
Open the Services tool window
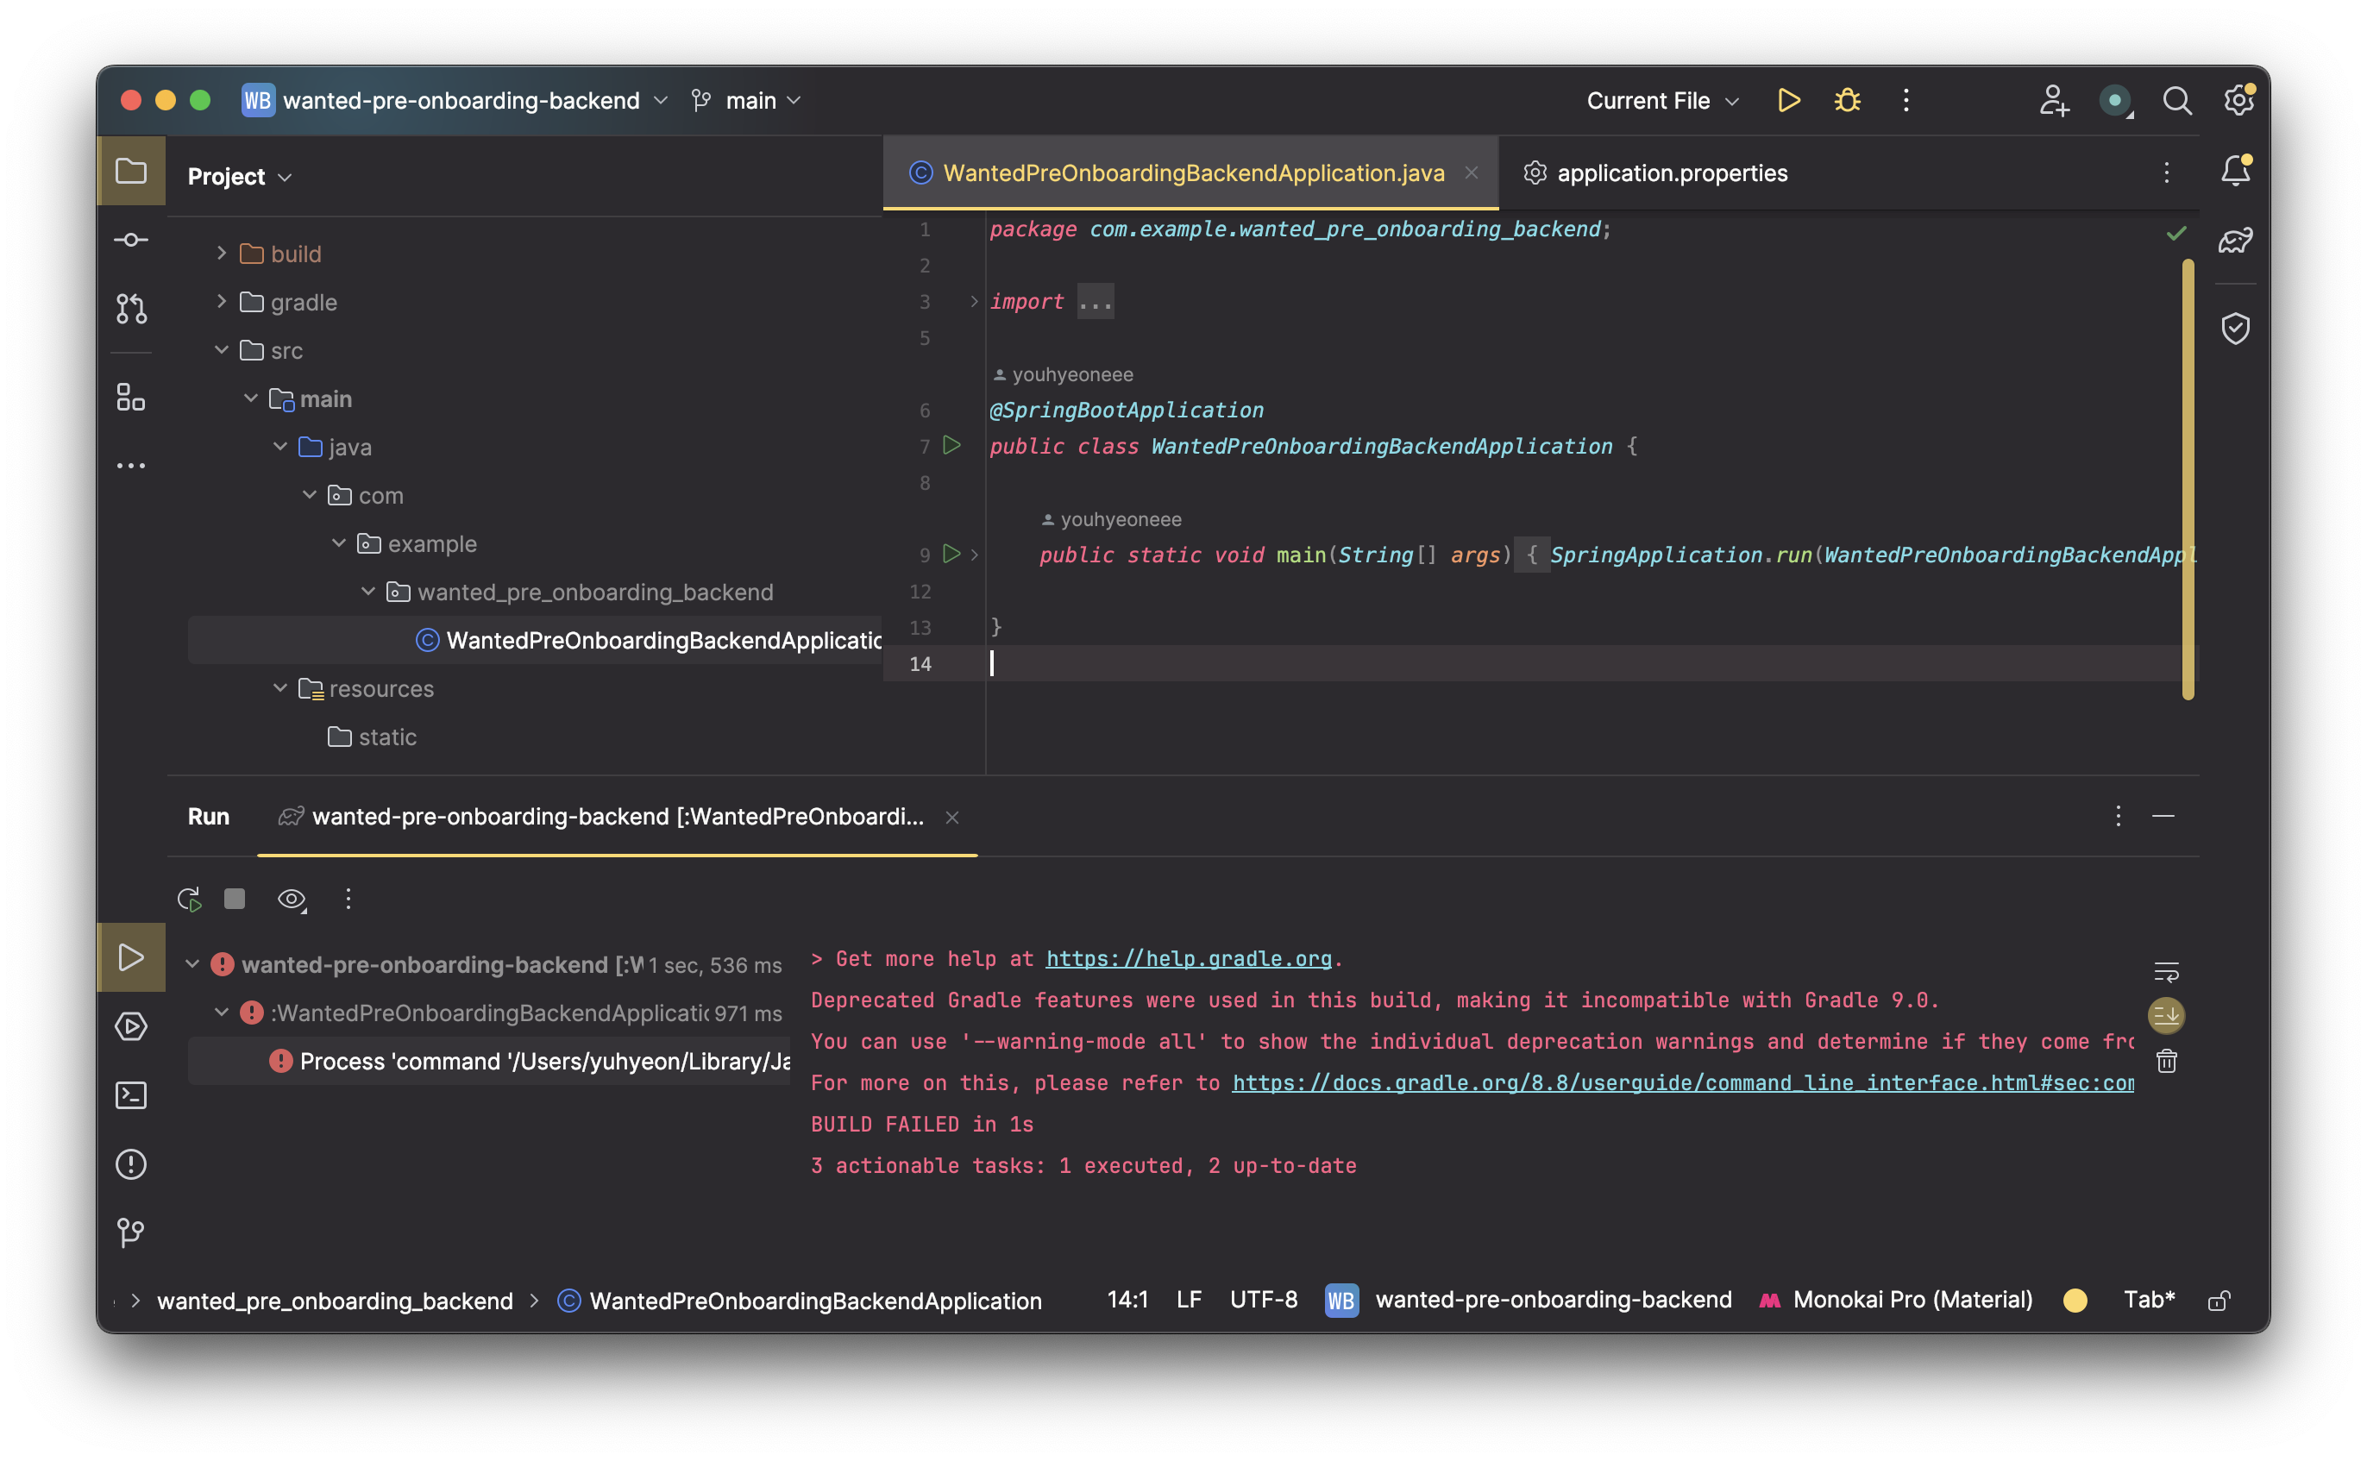[x=130, y=1026]
